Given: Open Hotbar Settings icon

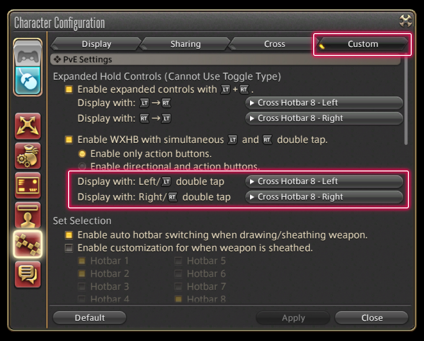Looking at the screenshot, I should click(x=28, y=244).
